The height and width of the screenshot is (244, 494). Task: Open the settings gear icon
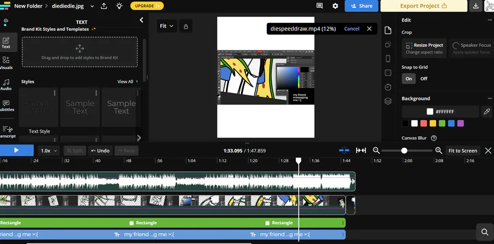click(x=335, y=6)
